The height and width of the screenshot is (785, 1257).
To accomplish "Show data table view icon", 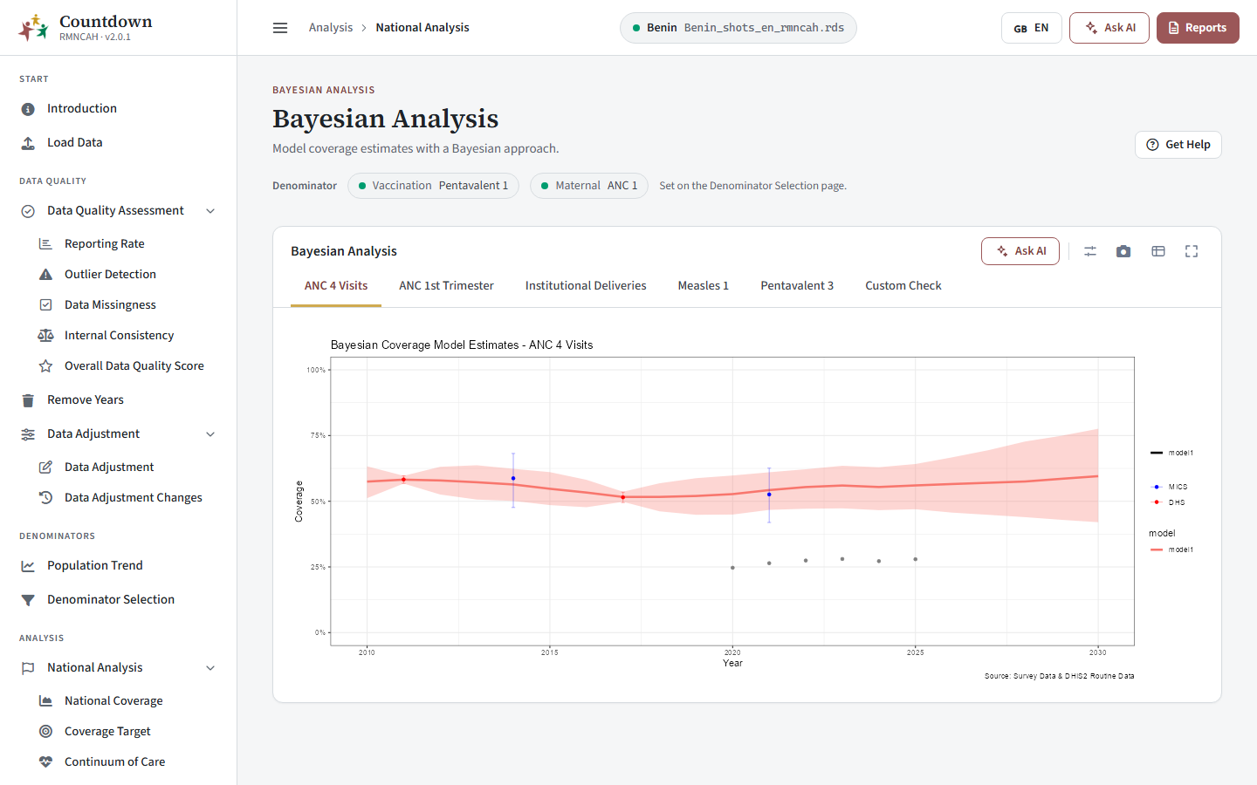I will [1158, 251].
